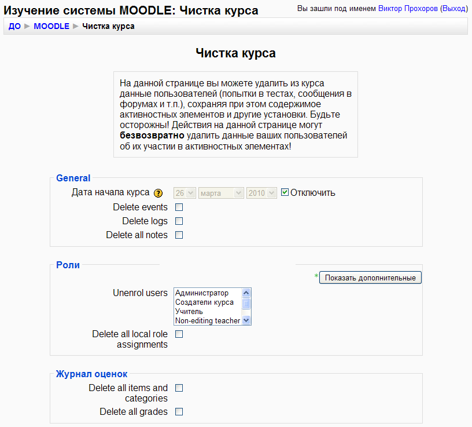Open the month dropdown showing марта
472x427 pixels.
pos(221,193)
